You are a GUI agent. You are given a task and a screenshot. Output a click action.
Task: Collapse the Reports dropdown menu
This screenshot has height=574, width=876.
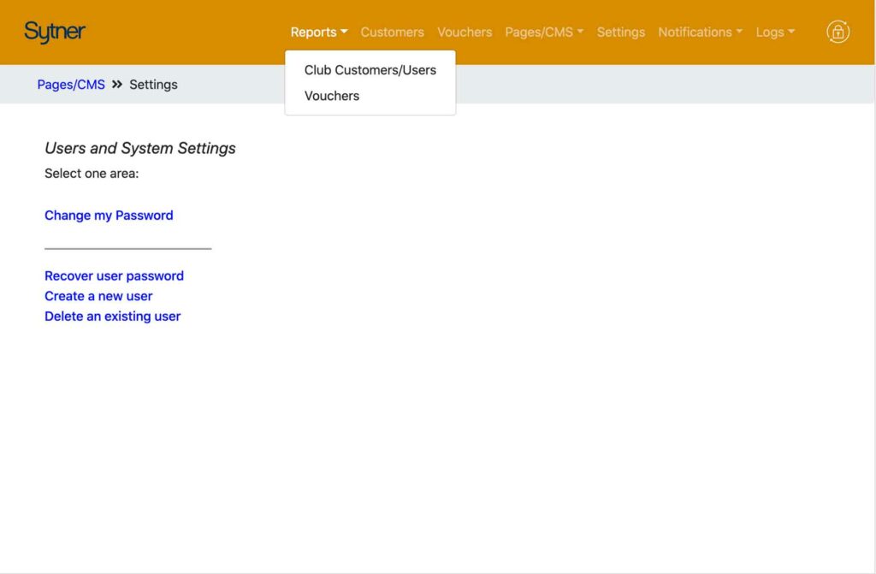pos(318,33)
